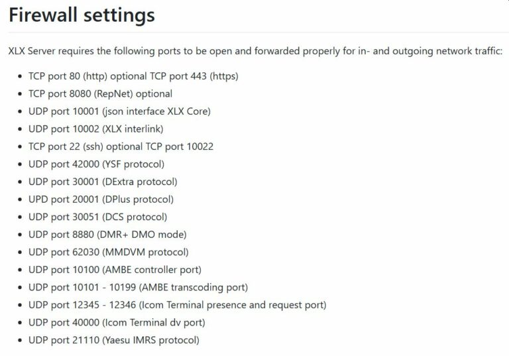Click UDP port 30051 (DCS protocol) entry

(x=97, y=217)
